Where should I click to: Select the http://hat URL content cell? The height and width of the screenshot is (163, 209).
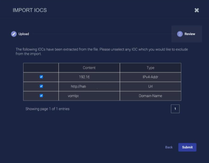[79, 86]
